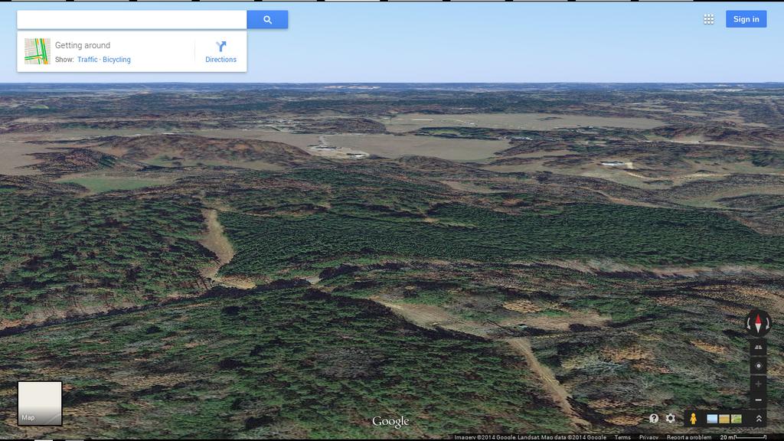Viewport: 784px width, 441px height.
Task: Open the help question mark menu
Action: (x=654, y=419)
